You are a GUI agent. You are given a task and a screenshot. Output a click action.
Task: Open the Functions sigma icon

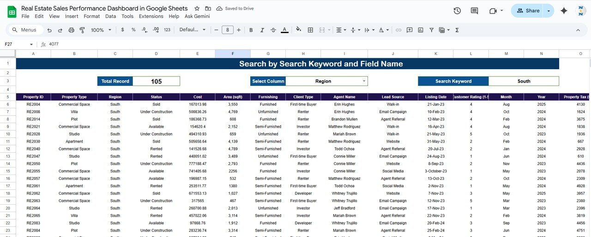coord(457,30)
